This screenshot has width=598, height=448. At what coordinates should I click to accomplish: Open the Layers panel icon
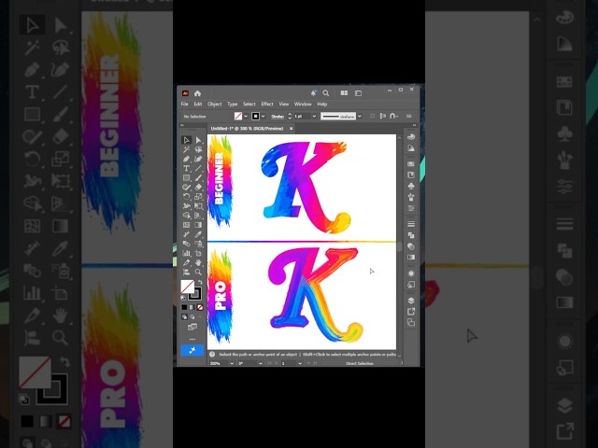[411, 301]
